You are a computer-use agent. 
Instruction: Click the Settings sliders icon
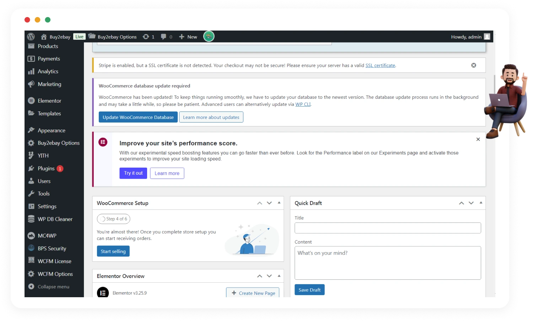click(31, 206)
